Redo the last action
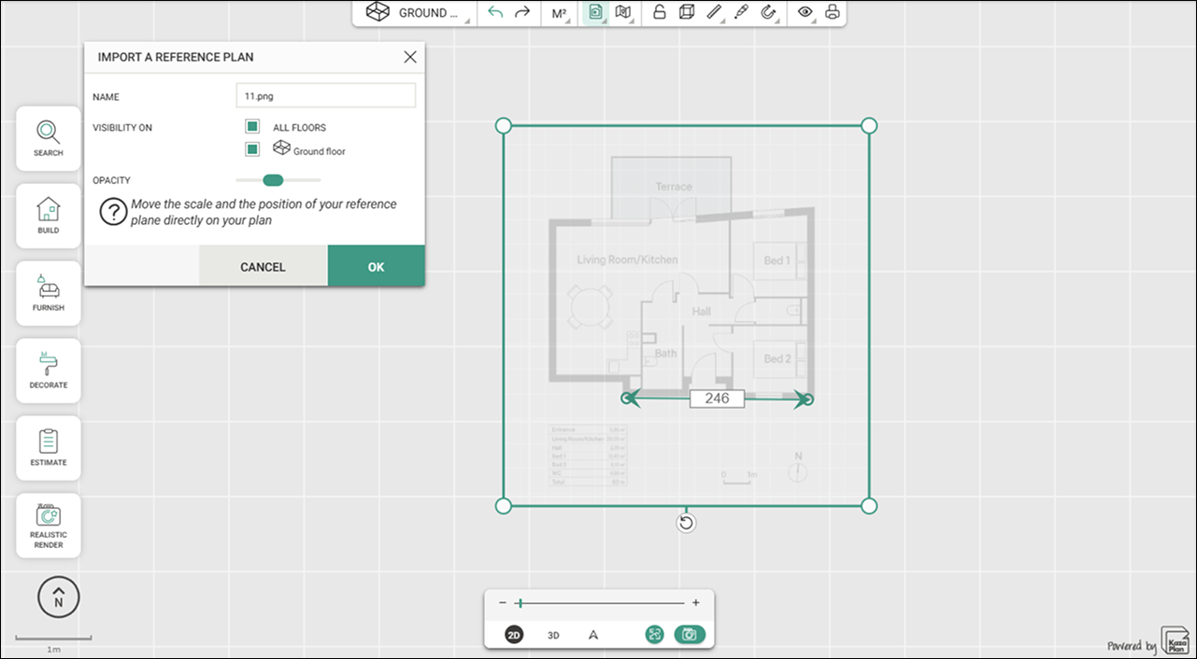Viewport: 1197px width, 659px height. point(522,13)
